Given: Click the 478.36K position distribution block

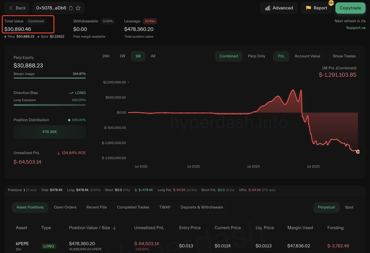Looking at the screenshot, I should pyautogui.click(x=50, y=132).
